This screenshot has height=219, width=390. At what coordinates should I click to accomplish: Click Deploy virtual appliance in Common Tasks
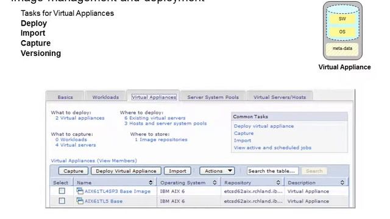click(x=264, y=126)
